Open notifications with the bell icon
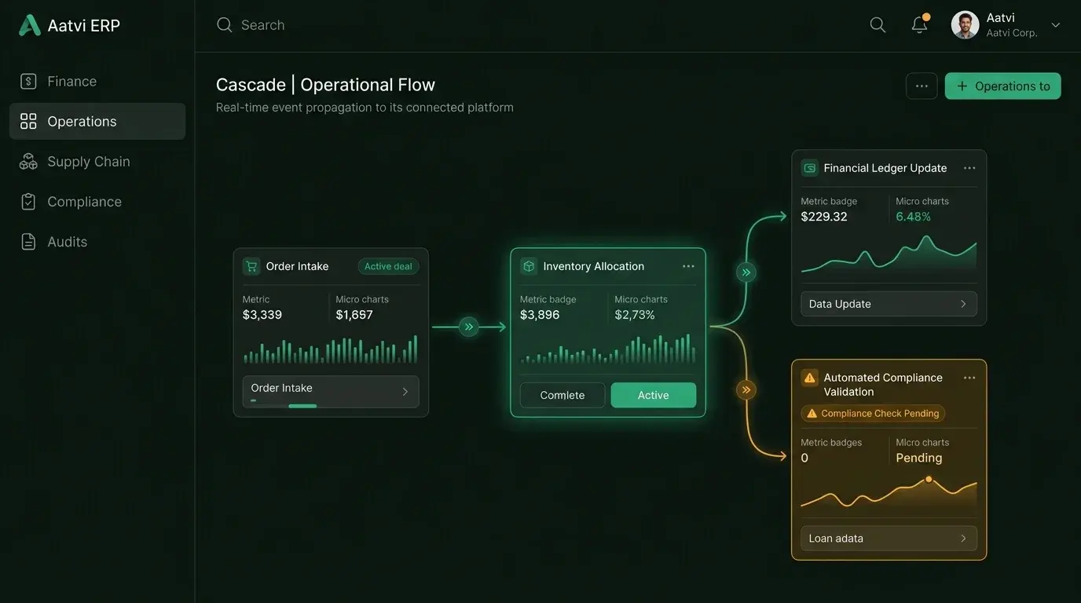Screen dimensions: 1081x603 pos(919,24)
